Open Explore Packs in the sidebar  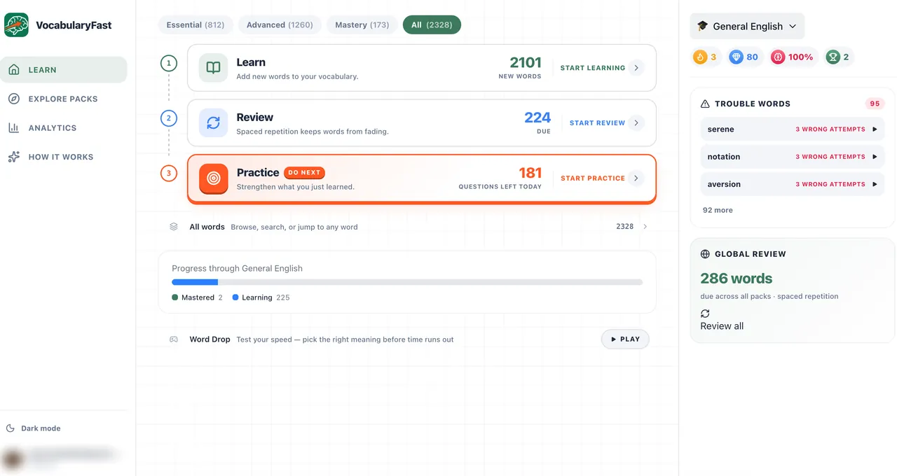click(x=64, y=99)
